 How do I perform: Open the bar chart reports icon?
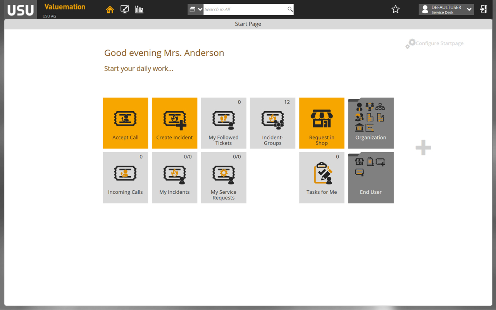(139, 10)
